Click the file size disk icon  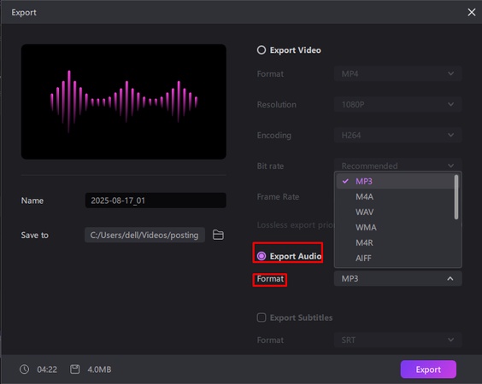pyautogui.click(x=74, y=369)
